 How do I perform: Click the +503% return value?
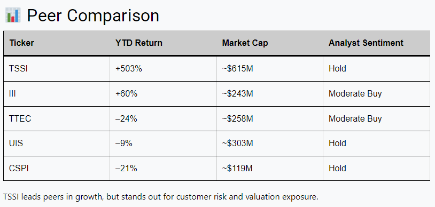(129, 68)
